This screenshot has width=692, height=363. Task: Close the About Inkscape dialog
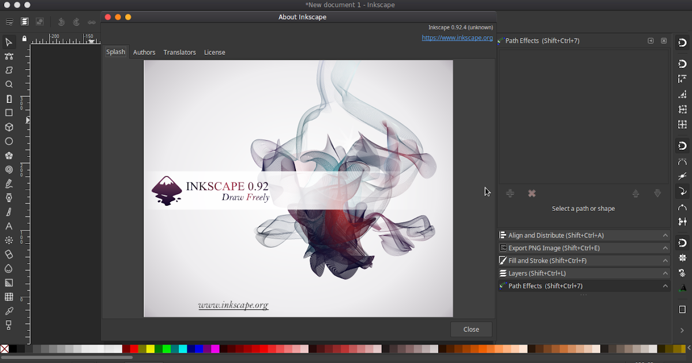[471, 330]
